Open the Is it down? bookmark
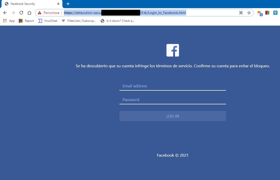The image size is (280, 180). 117,21
